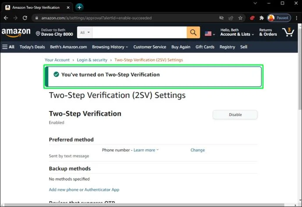Open Customer Service
This screenshot has height=207, width=302.
pos(150,47)
